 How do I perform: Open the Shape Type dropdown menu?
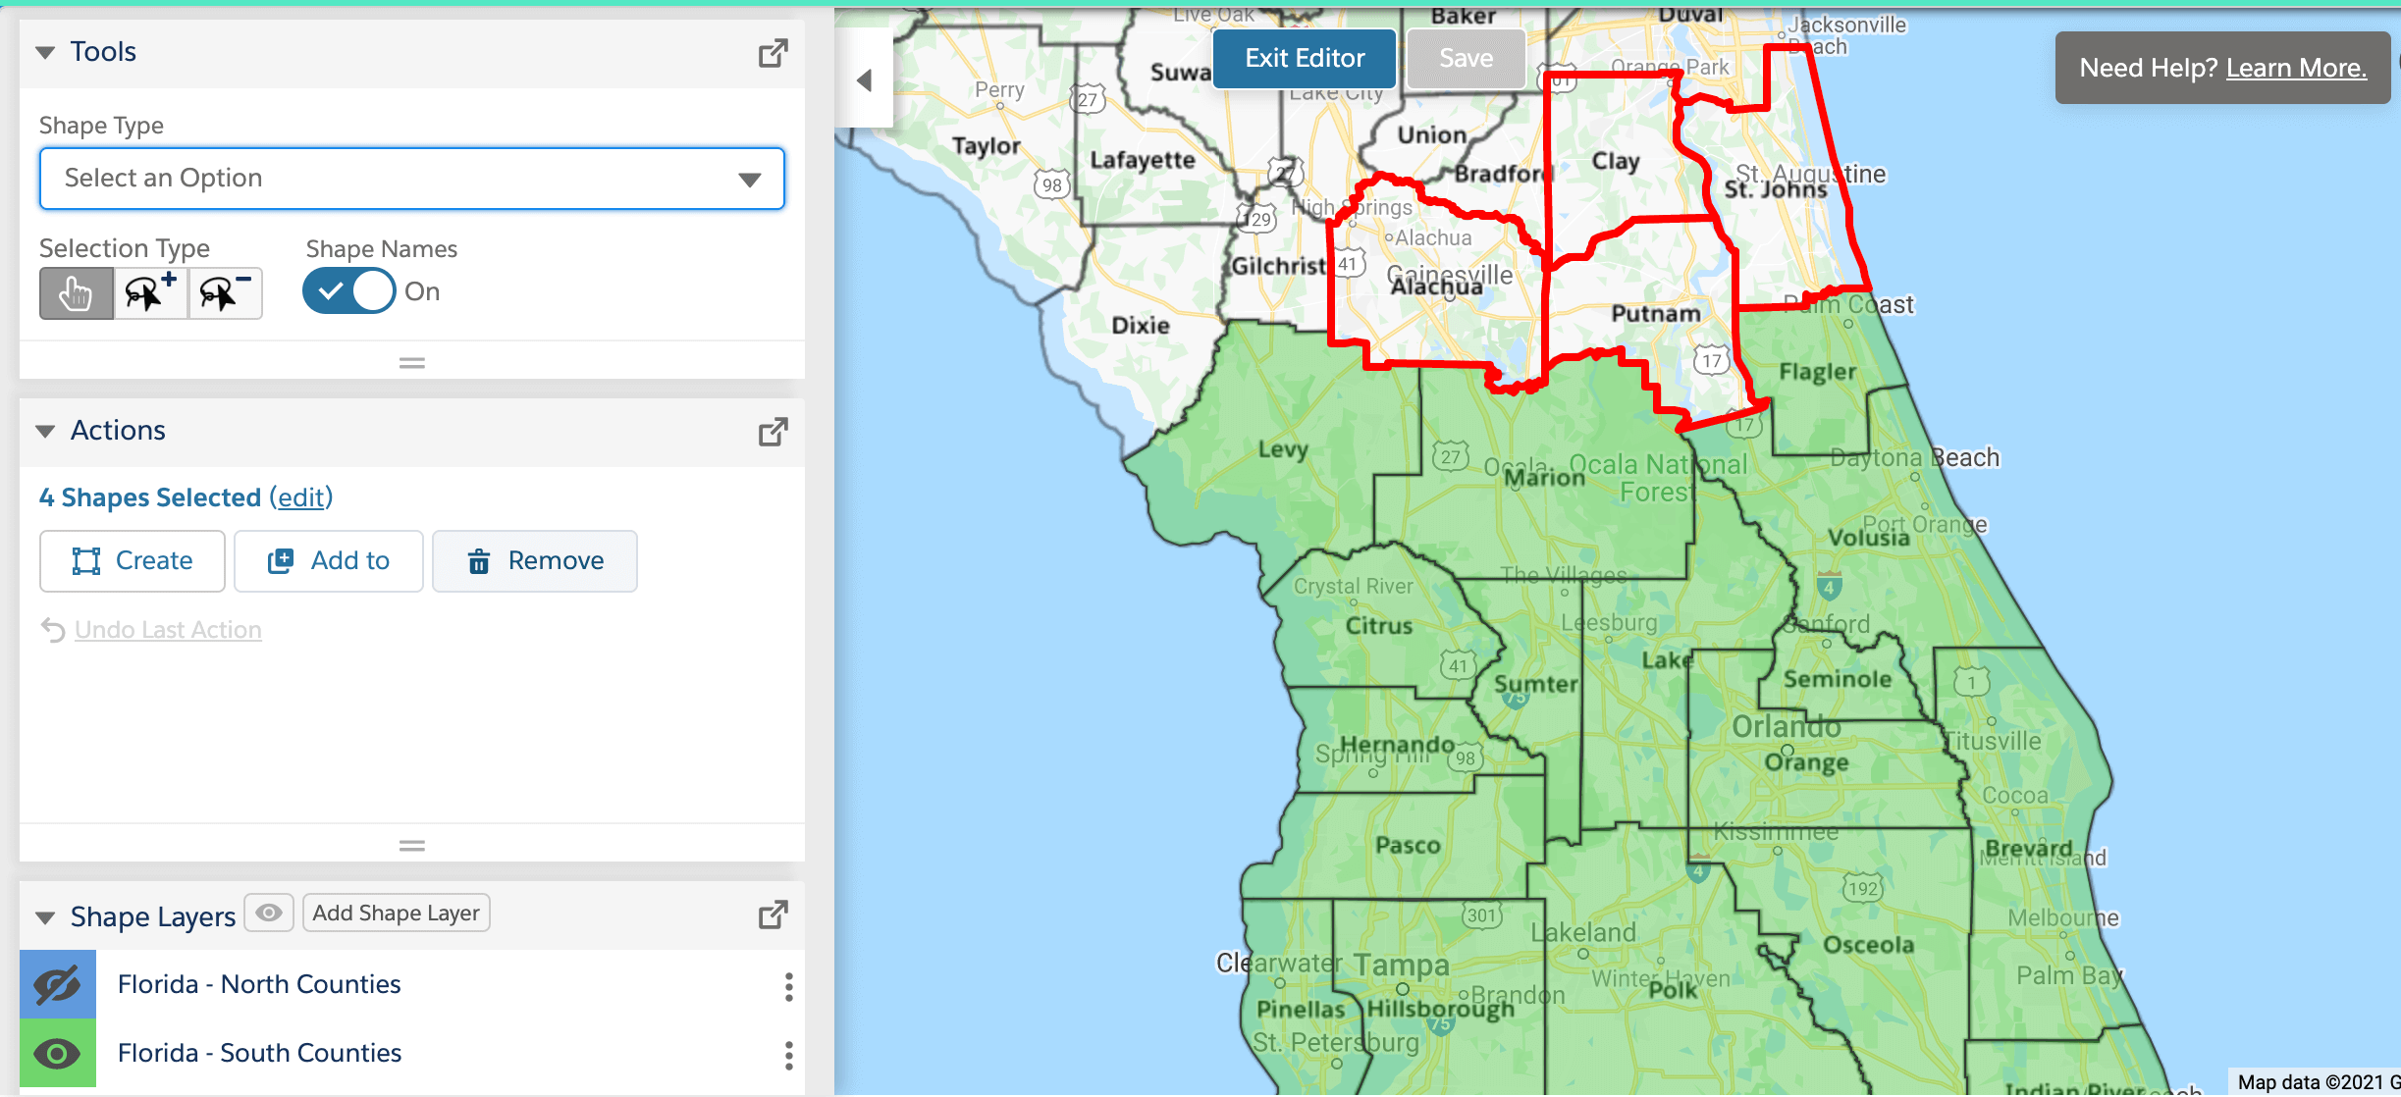[407, 178]
